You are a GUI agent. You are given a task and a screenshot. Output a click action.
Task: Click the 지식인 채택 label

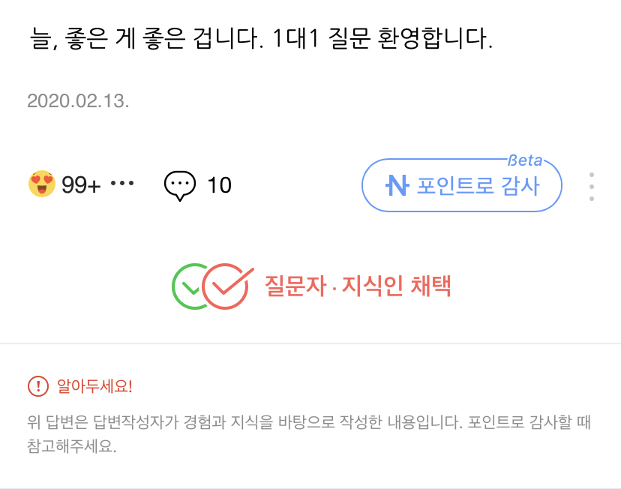pos(397,286)
